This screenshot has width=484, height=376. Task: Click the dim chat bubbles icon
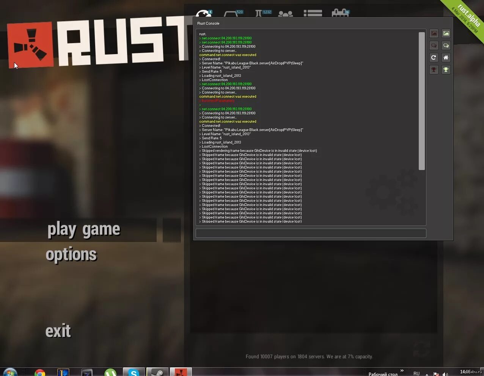pyautogui.click(x=434, y=45)
